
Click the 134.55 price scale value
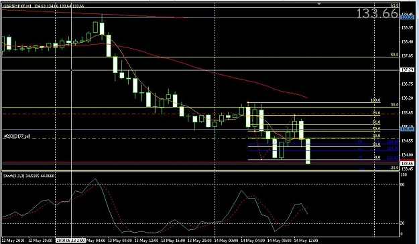coord(407,140)
